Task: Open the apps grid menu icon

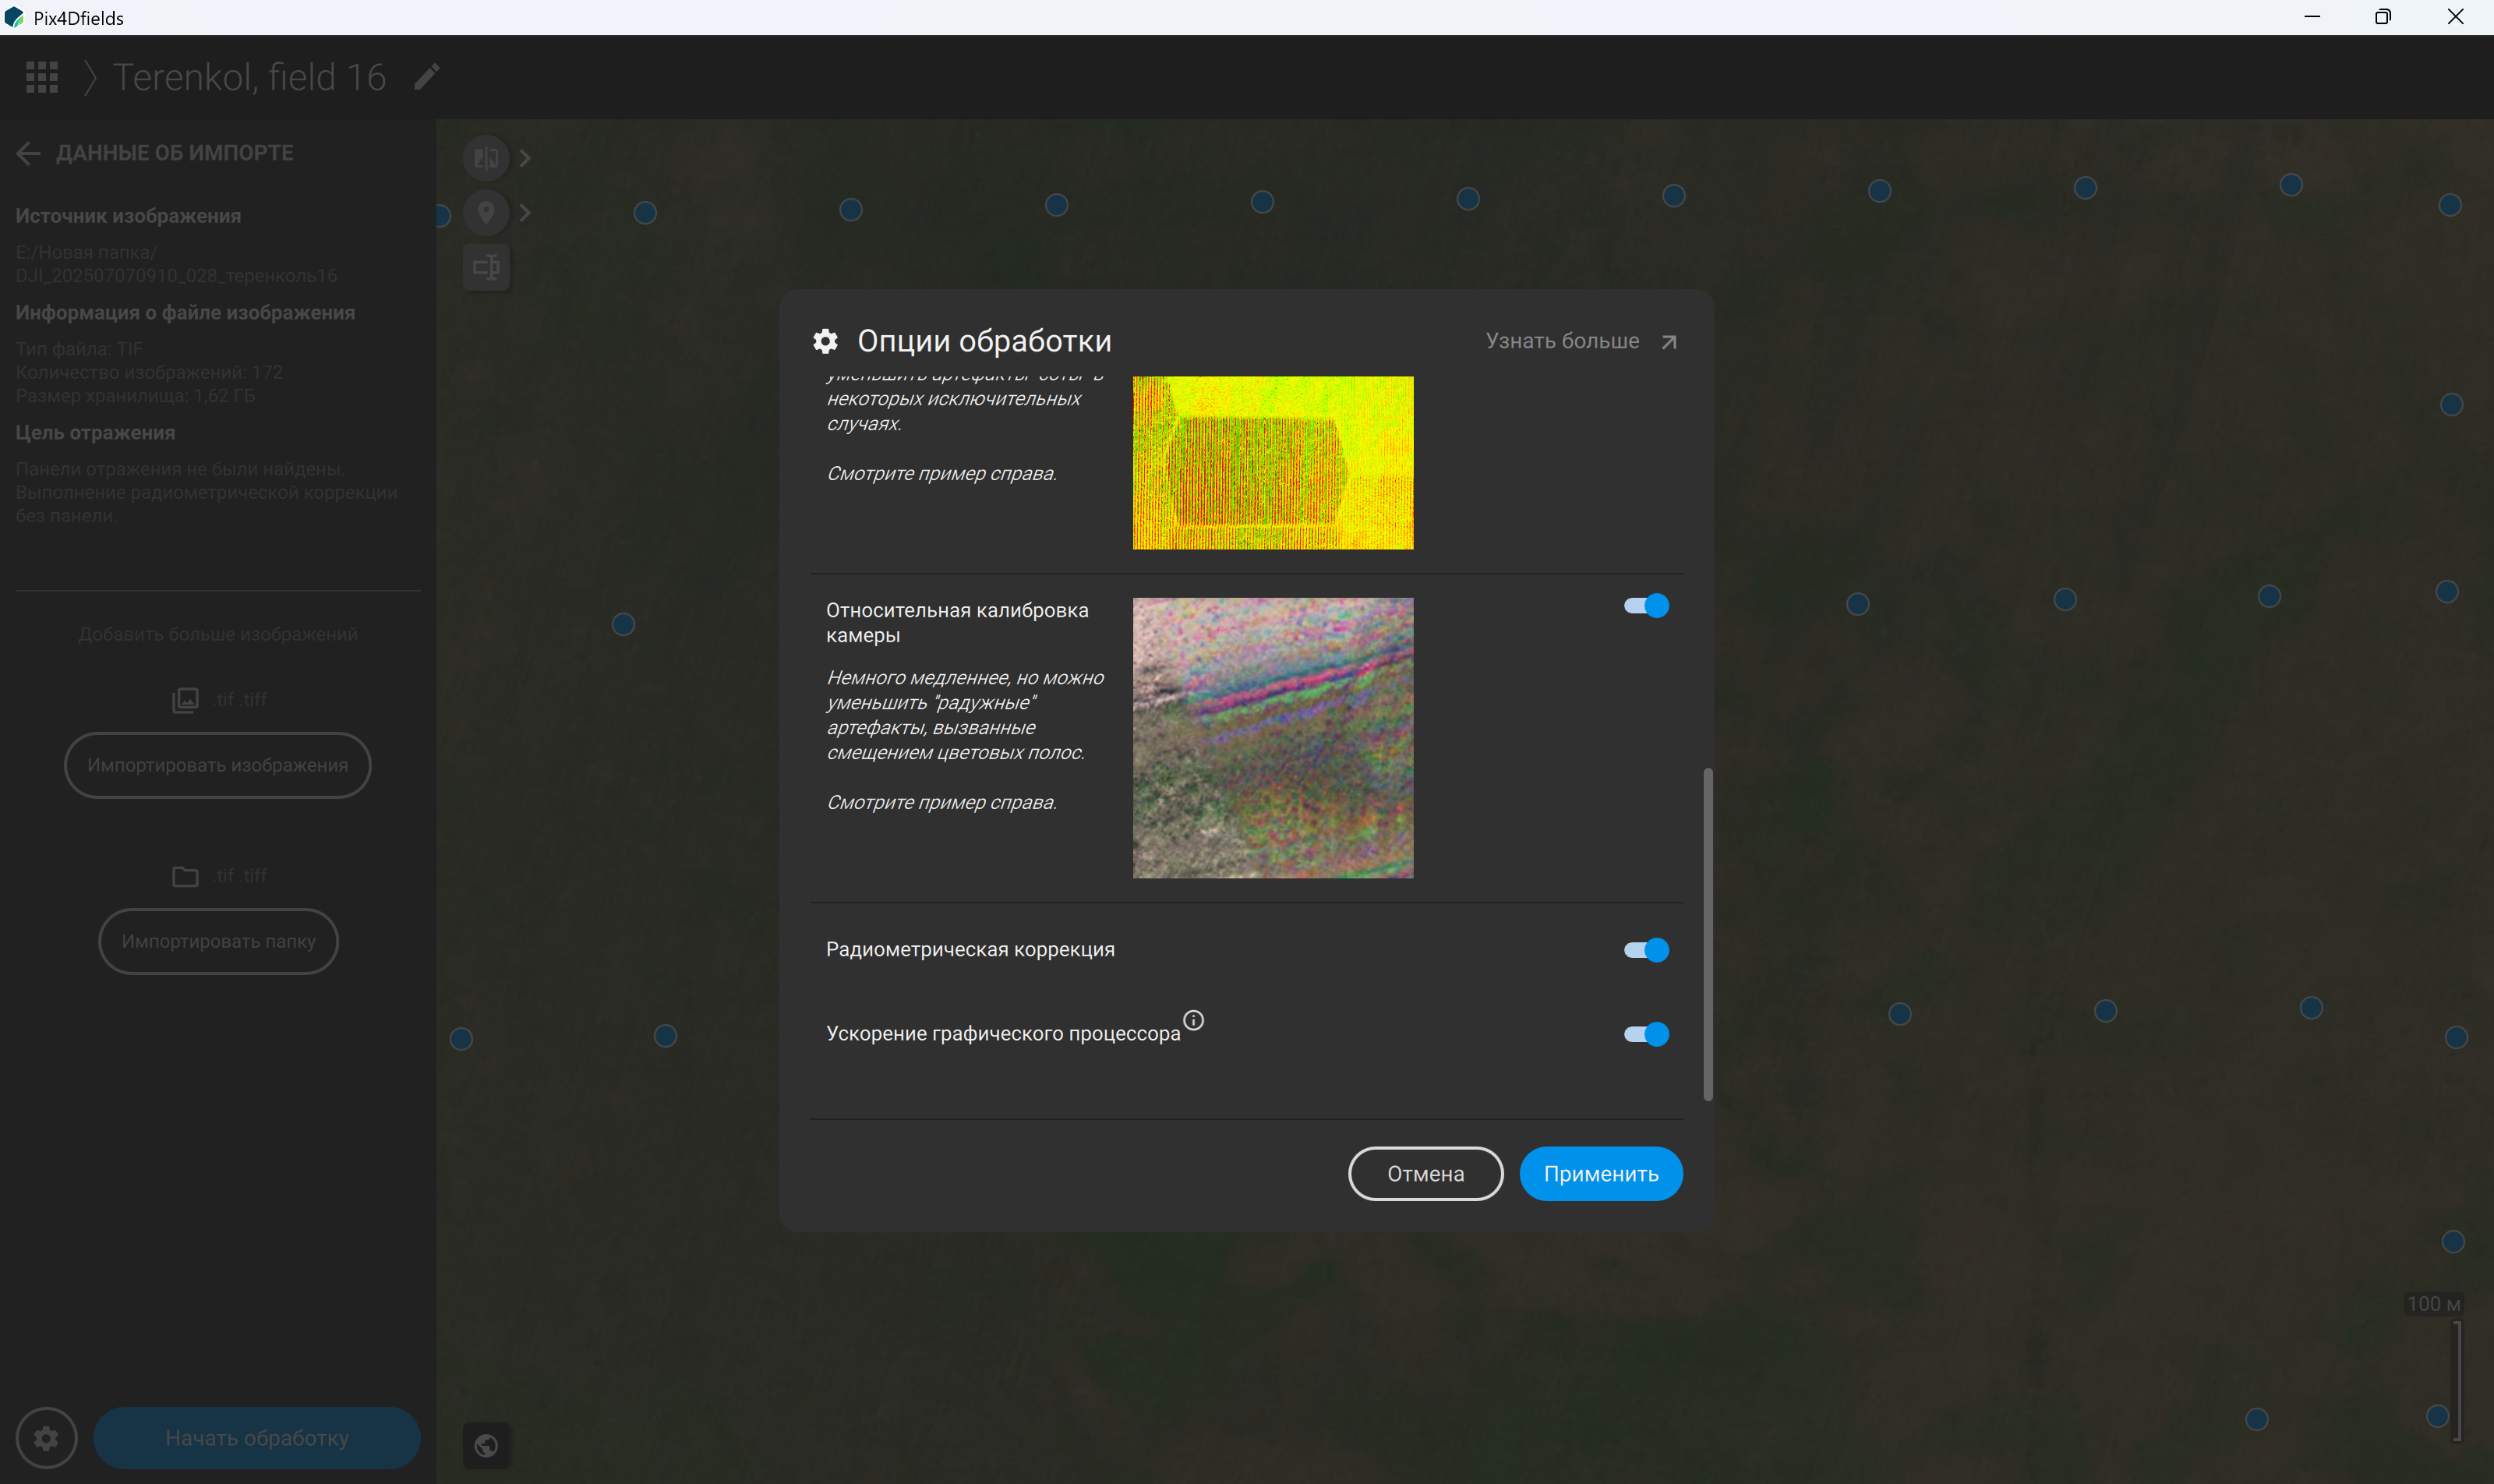Action: pyautogui.click(x=42, y=77)
